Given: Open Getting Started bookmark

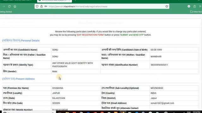Looking at the screenshot, I should [6, 12].
